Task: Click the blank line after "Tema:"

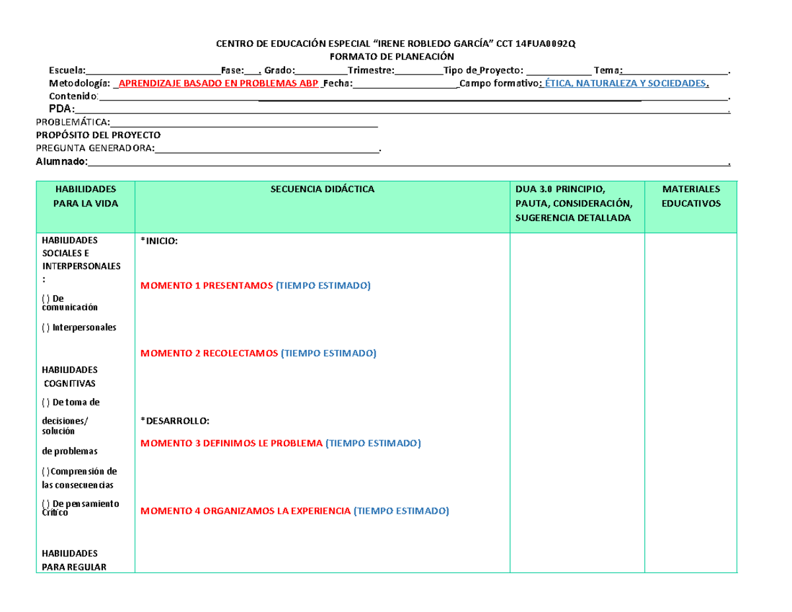Action: (675, 70)
